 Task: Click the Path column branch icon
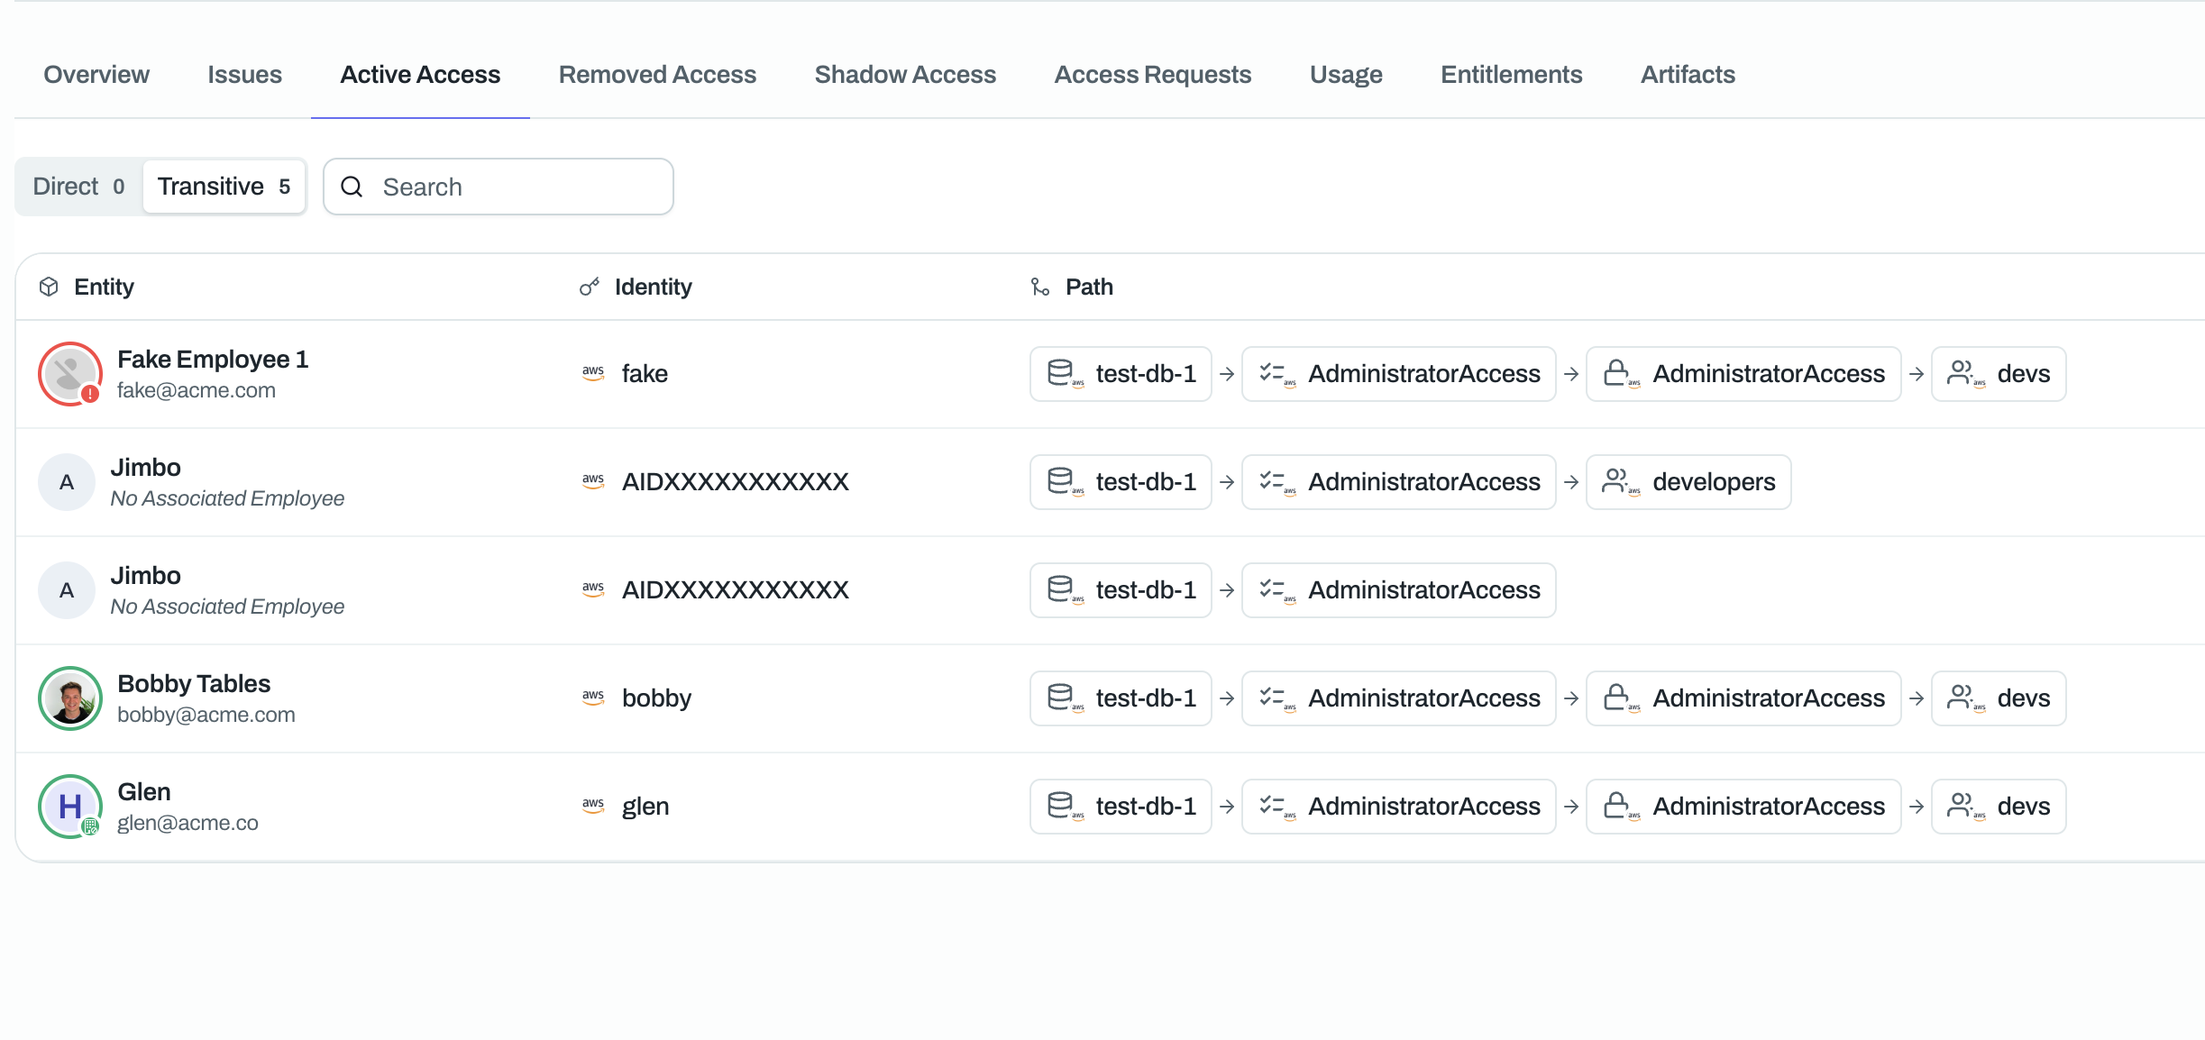click(x=1039, y=287)
